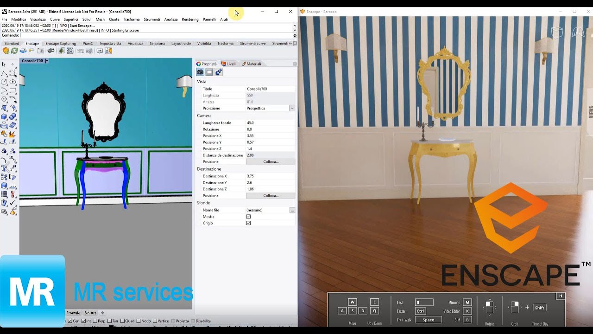This screenshot has height=334, width=593.
Task: Switch to the Sinistra viewport tab
Action: [x=90, y=313]
